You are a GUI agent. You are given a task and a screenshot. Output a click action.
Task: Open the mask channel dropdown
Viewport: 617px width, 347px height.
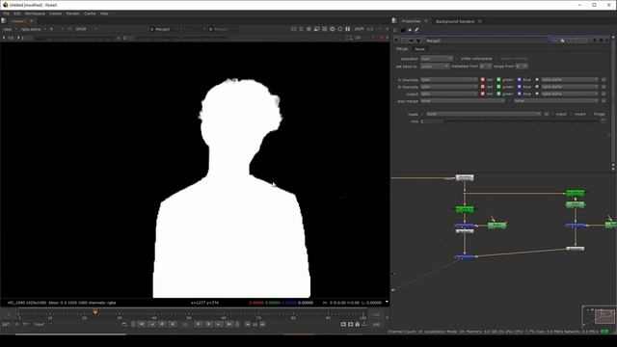484,114
